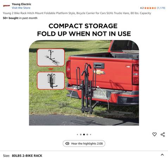168x158 pixels.
Task: Play Hear the highlights 2:08
Action: (84, 144)
